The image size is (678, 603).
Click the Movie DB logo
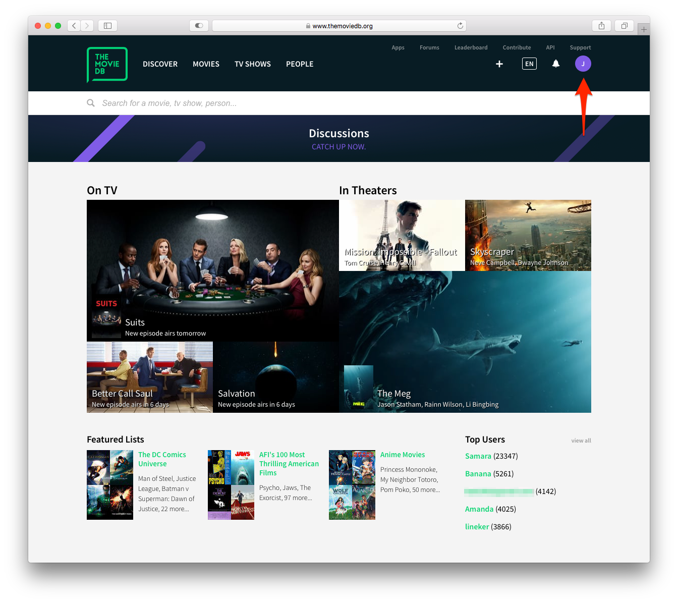pyautogui.click(x=107, y=64)
